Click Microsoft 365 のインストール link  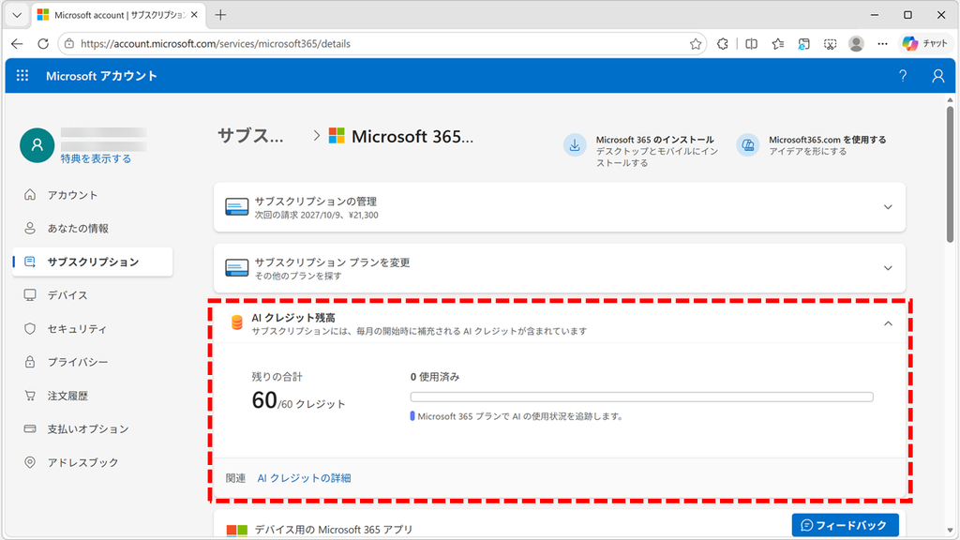coord(654,140)
